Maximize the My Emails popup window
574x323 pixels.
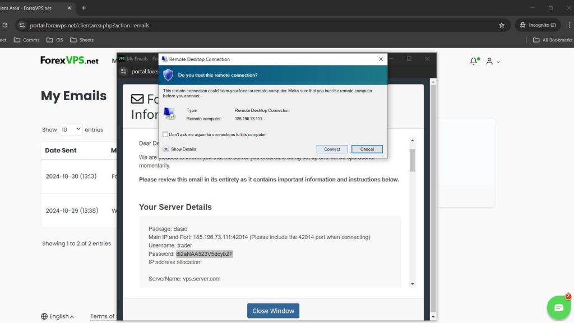(x=409, y=58)
